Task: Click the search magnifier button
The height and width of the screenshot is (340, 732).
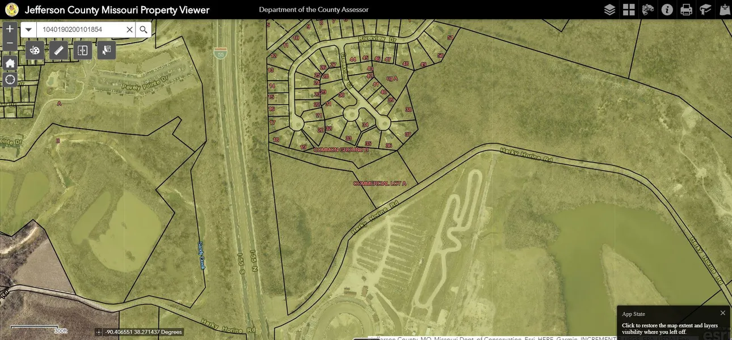Action: [x=144, y=29]
